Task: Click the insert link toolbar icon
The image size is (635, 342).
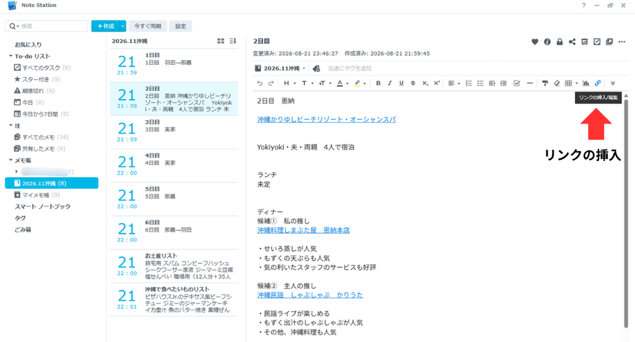Action: coord(597,83)
